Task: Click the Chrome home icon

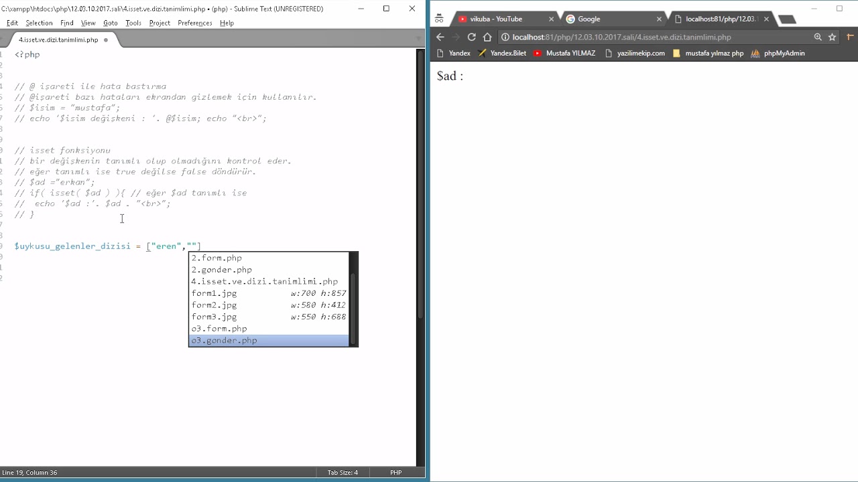Action: point(487,37)
